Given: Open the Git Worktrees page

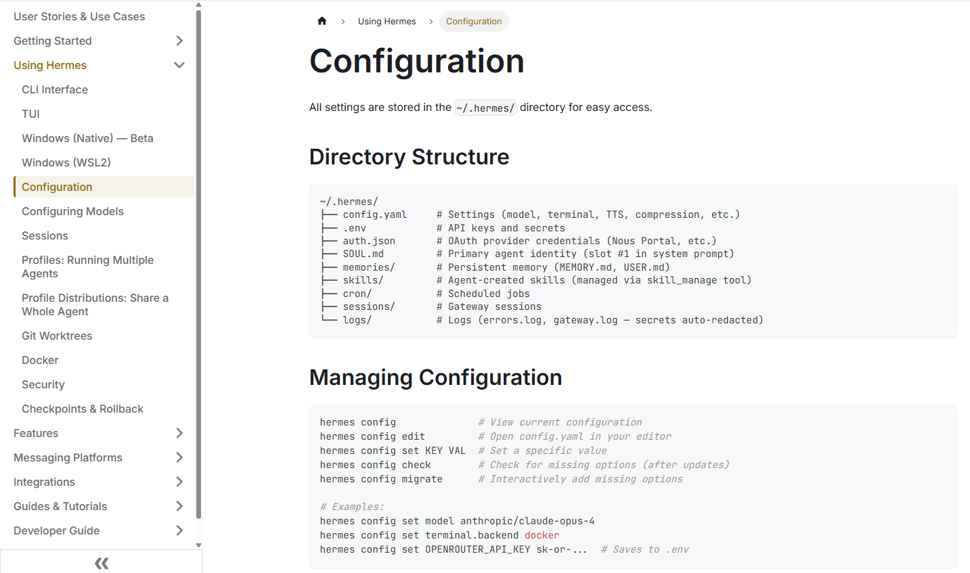Looking at the screenshot, I should [x=57, y=336].
